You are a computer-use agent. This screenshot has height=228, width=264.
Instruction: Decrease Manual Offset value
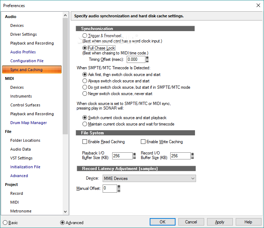(x=119, y=190)
